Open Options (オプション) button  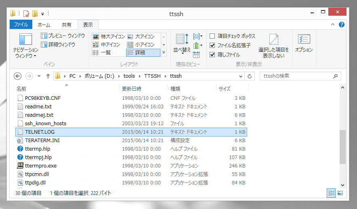click(x=304, y=43)
